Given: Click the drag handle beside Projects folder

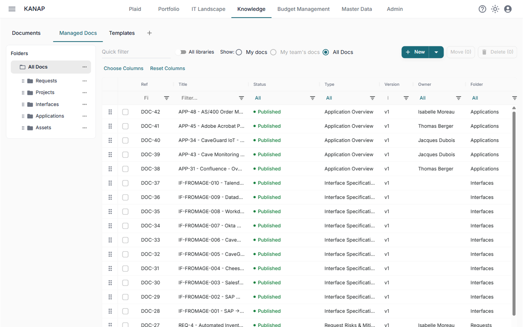Looking at the screenshot, I should [x=23, y=93].
